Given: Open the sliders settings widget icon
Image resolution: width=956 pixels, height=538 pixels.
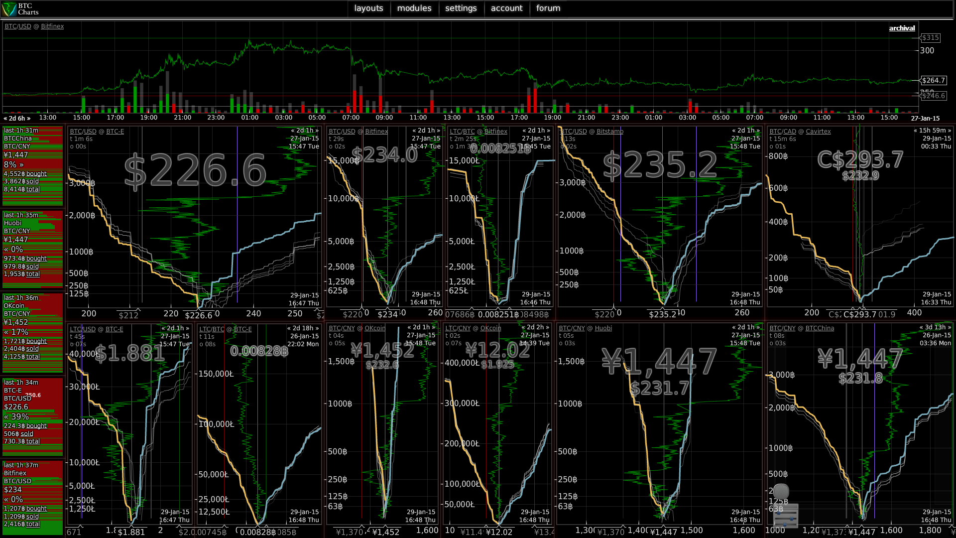Looking at the screenshot, I should [x=785, y=516].
